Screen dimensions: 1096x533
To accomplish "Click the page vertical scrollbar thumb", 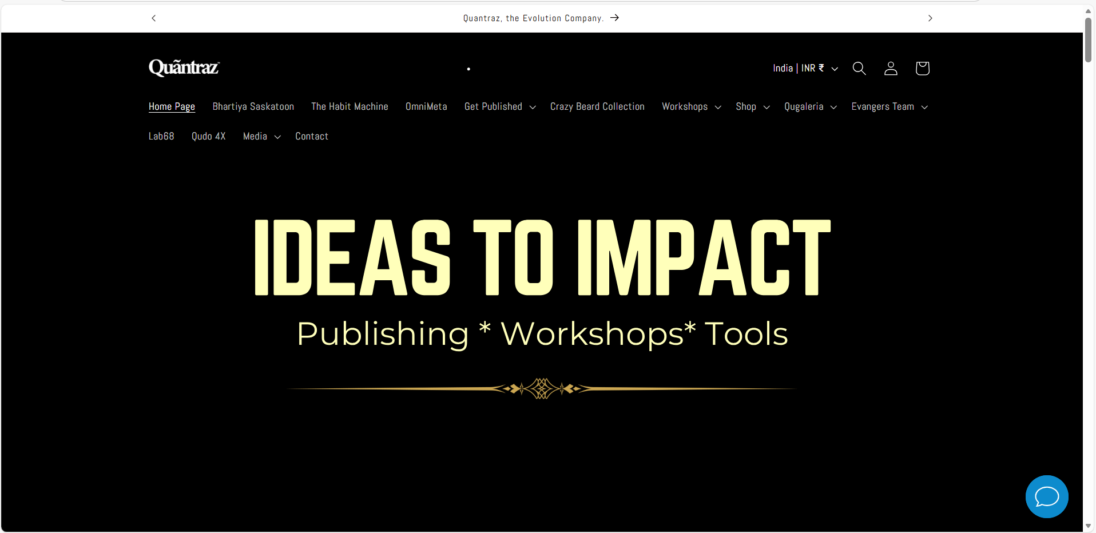I will 1088,39.
